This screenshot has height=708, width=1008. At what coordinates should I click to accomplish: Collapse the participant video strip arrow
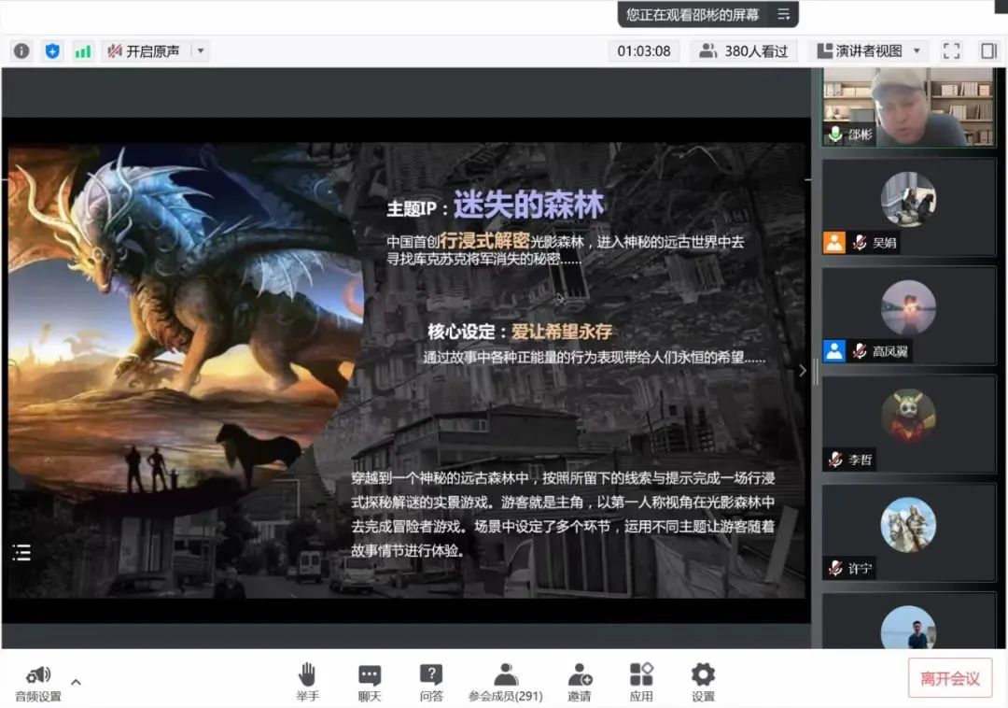802,371
